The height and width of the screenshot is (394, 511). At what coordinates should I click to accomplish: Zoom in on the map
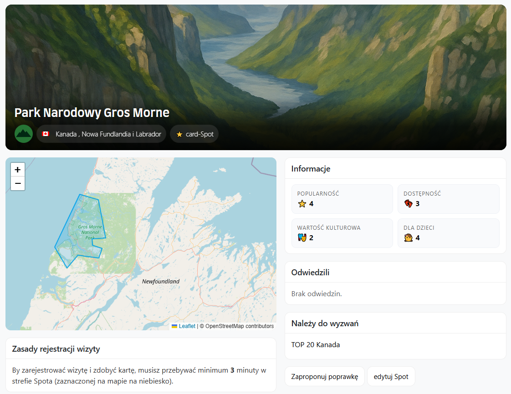tap(18, 170)
